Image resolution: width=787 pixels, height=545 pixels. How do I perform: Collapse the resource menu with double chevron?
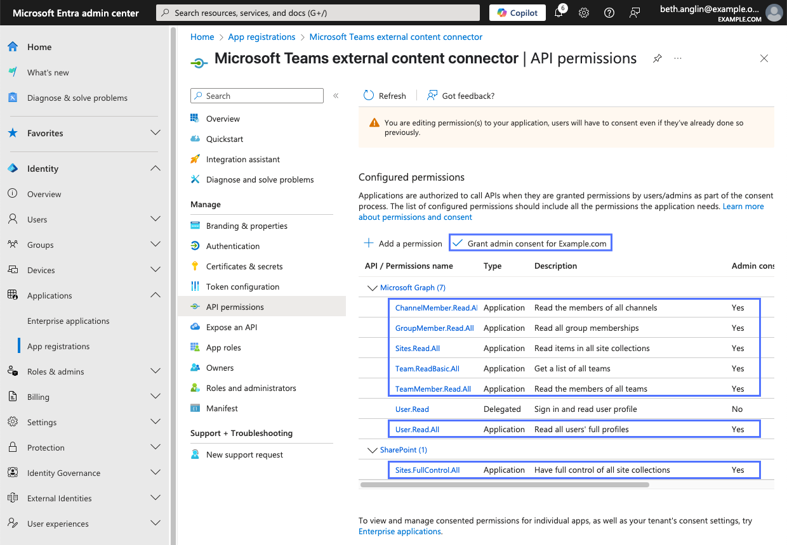click(x=336, y=96)
